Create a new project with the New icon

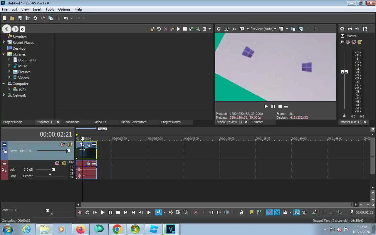5,18
